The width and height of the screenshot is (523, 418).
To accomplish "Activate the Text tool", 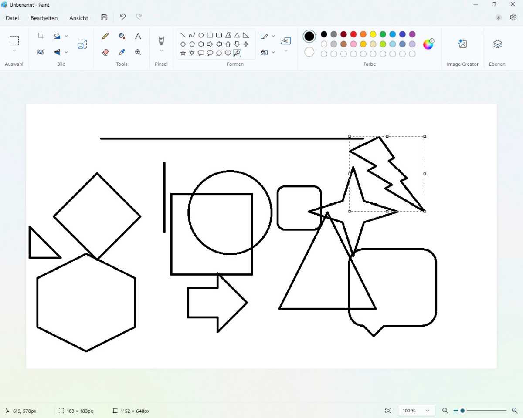I will pyautogui.click(x=138, y=36).
